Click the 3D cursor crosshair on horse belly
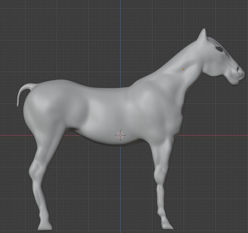 click(x=120, y=135)
